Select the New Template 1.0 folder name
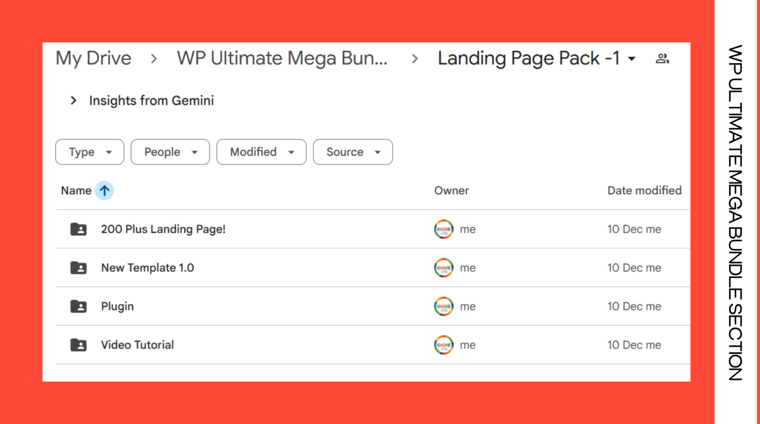 tap(147, 268)
